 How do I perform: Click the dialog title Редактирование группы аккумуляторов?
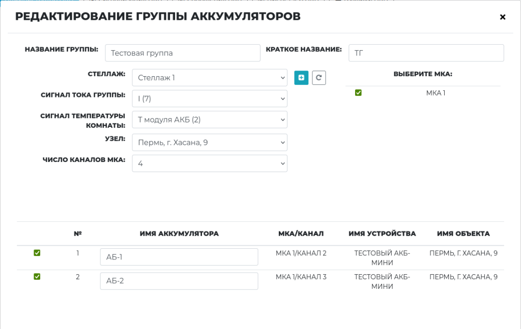(158, 16)
